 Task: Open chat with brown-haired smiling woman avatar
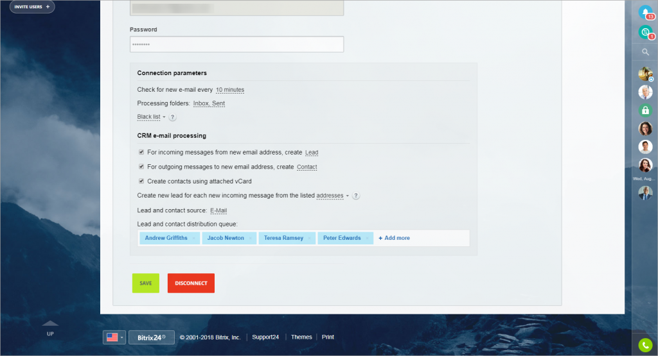[645, 128]
